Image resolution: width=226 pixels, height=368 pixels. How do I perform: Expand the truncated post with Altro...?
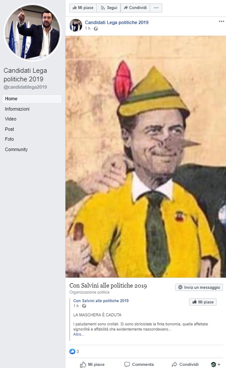[x=79, y=334]
